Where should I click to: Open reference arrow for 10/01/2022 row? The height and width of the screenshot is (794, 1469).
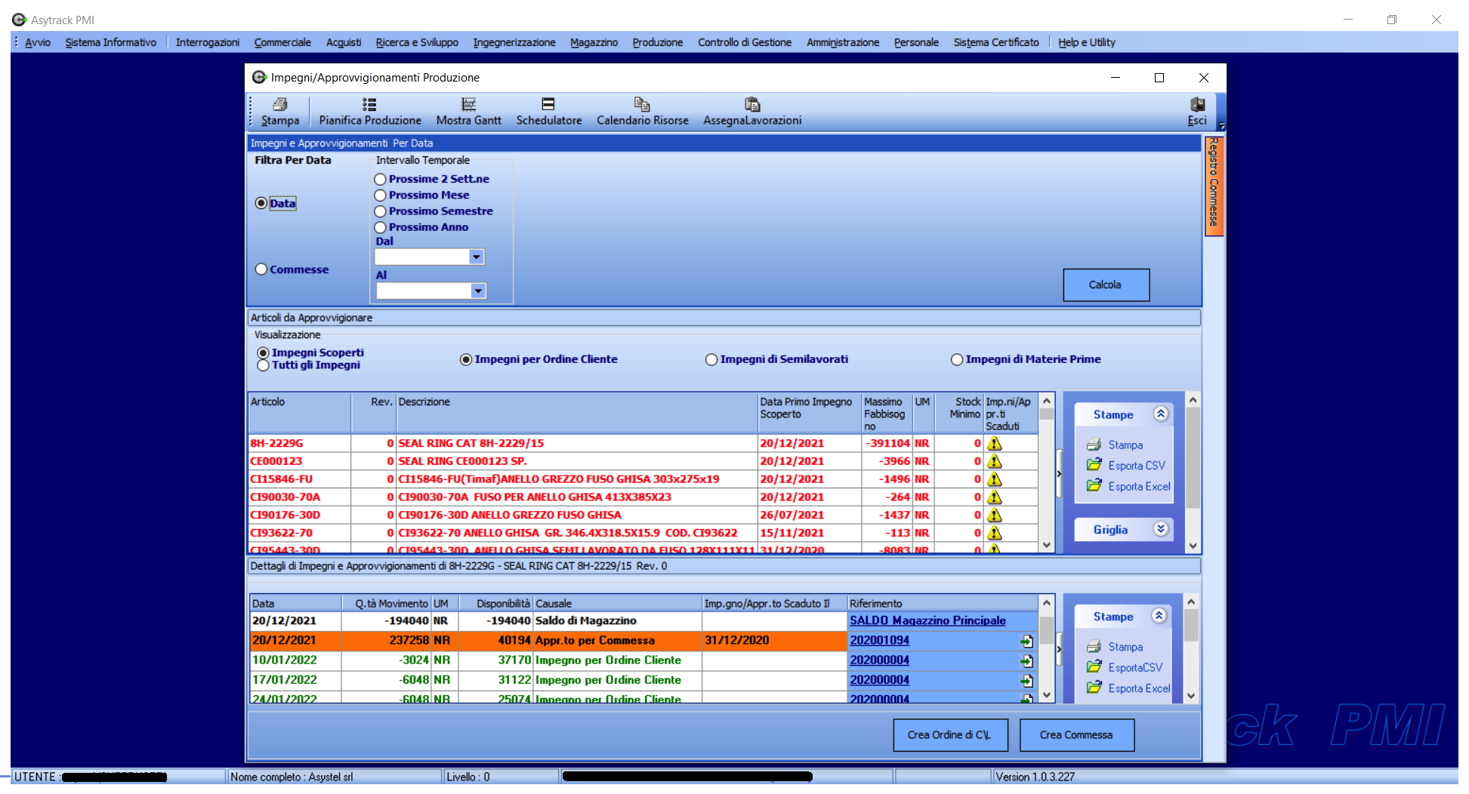click(x=1026, y=660)
